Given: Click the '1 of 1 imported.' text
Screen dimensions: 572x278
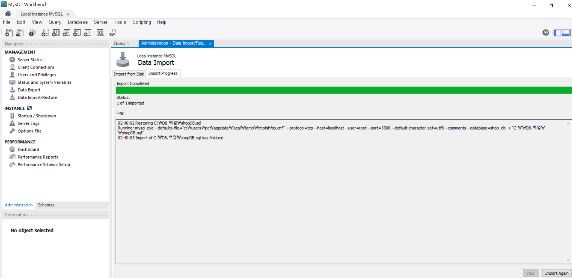Looking at the screenshot, I should click(x=131, y=103).
